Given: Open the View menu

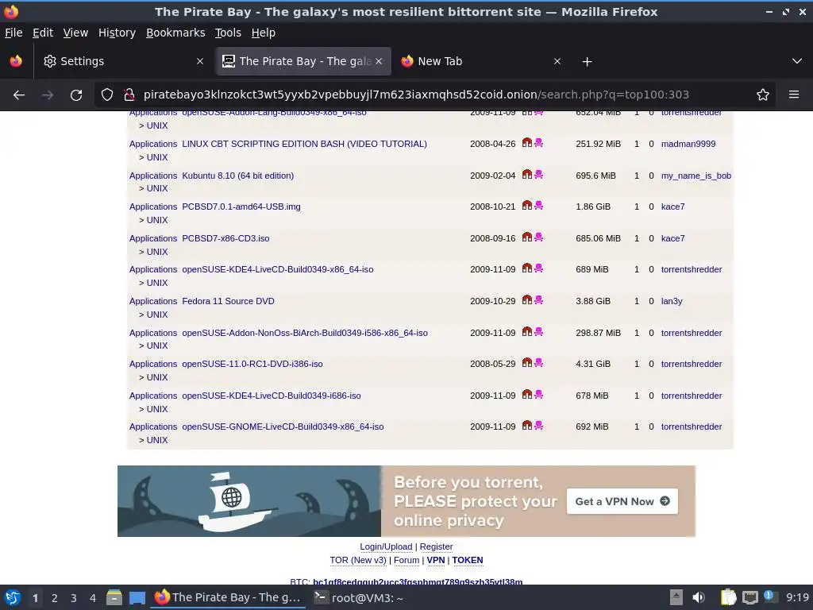Looking at the screenshot, I should [x=75, y=33].
